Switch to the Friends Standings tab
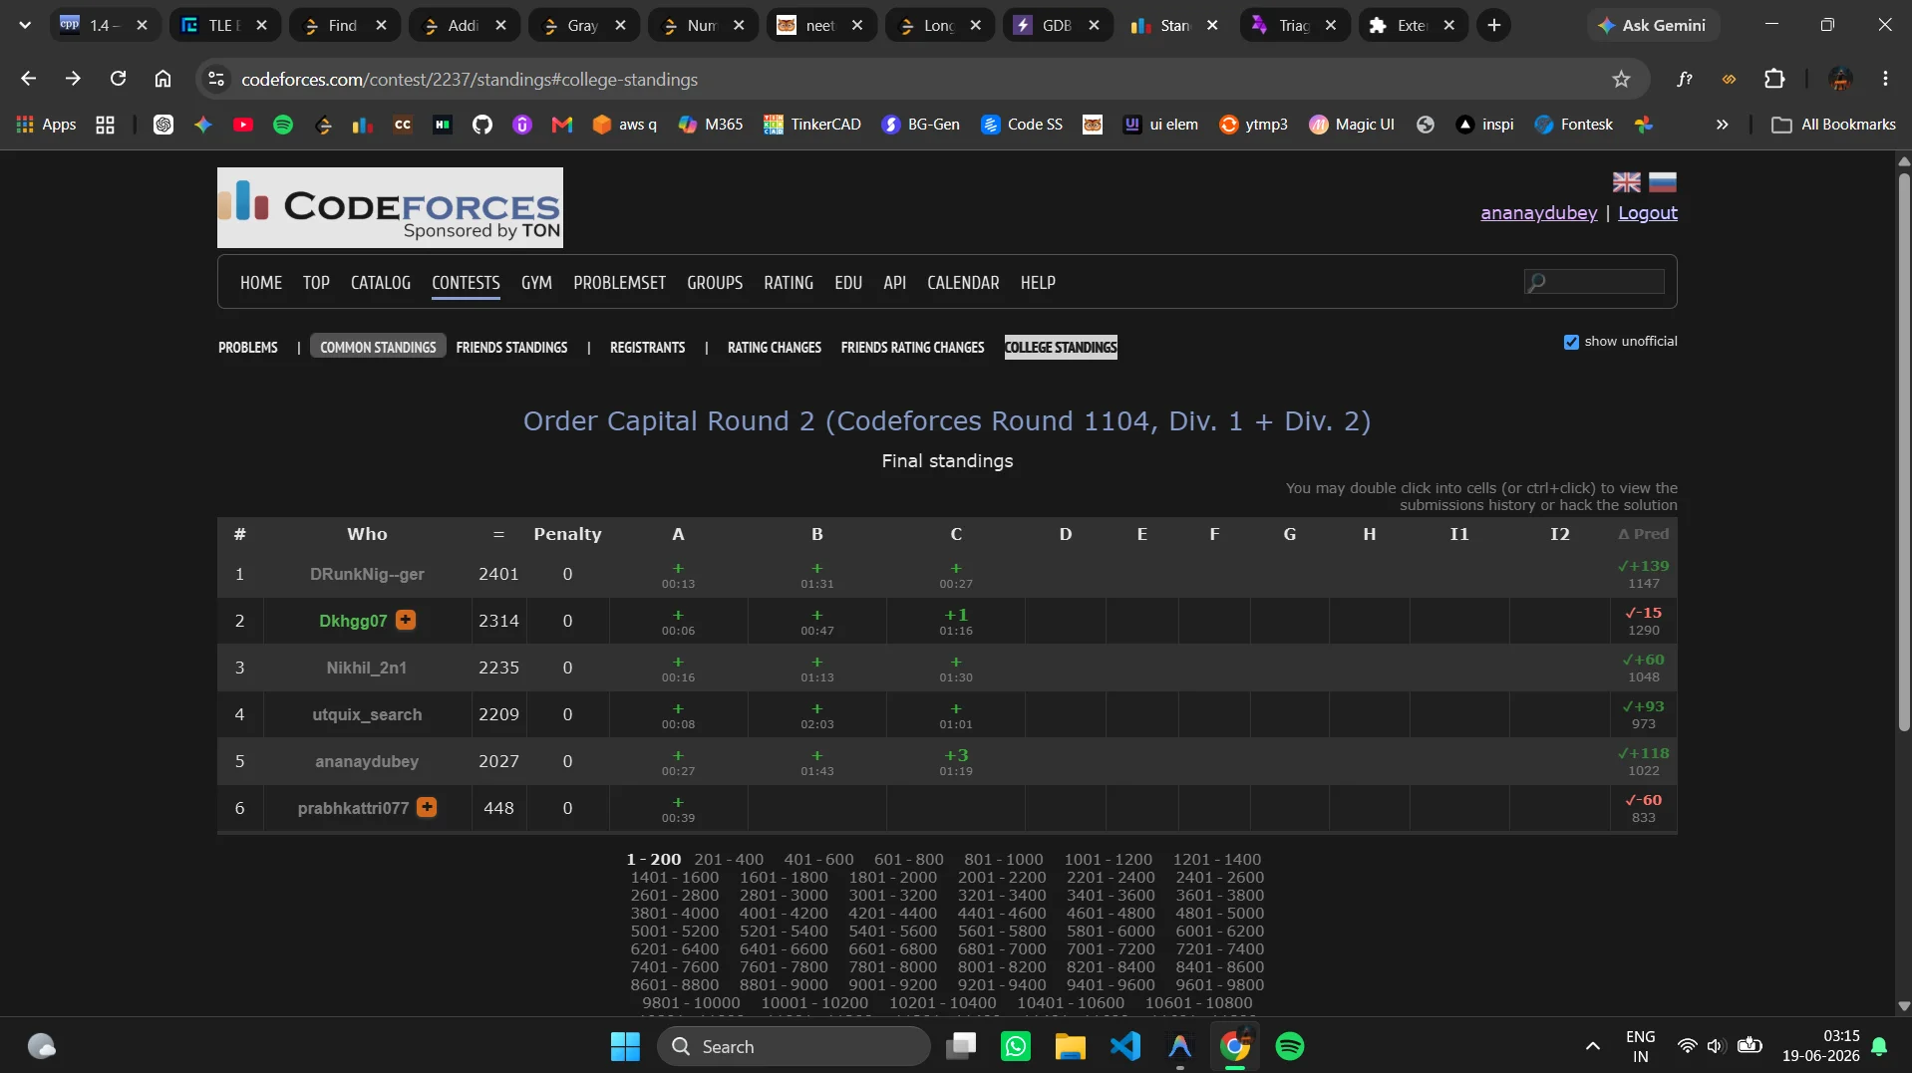This screenshot has width=1912, height=1073. tap(511, 348)
